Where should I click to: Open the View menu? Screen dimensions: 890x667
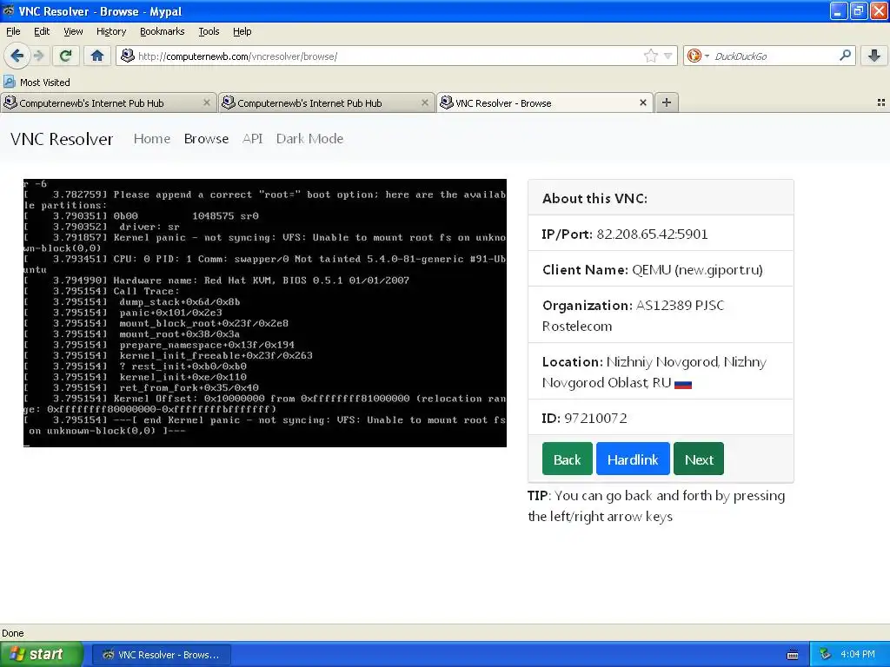click(x=73, y=31)
